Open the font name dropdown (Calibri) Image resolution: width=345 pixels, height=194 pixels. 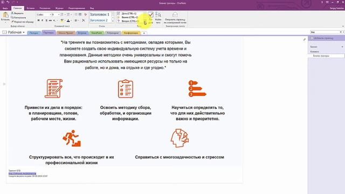(x=50, y=15)
